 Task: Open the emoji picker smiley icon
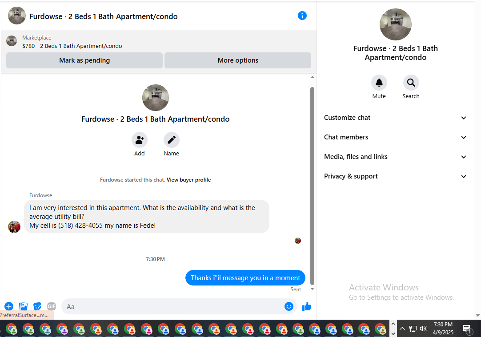289,306
